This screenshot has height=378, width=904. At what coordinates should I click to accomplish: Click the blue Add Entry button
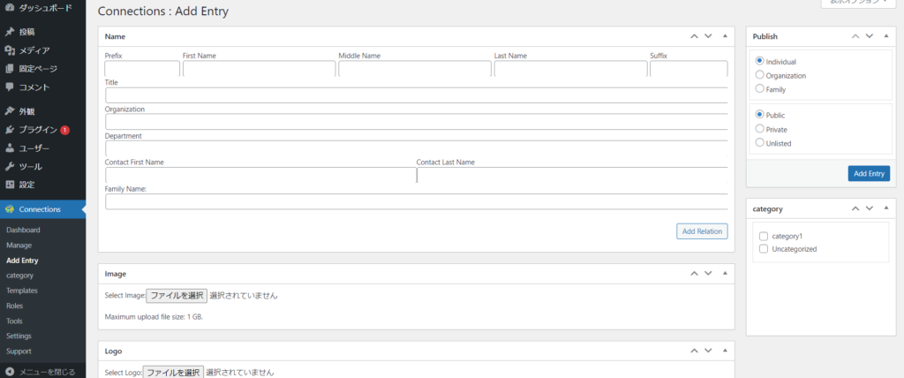868,173
